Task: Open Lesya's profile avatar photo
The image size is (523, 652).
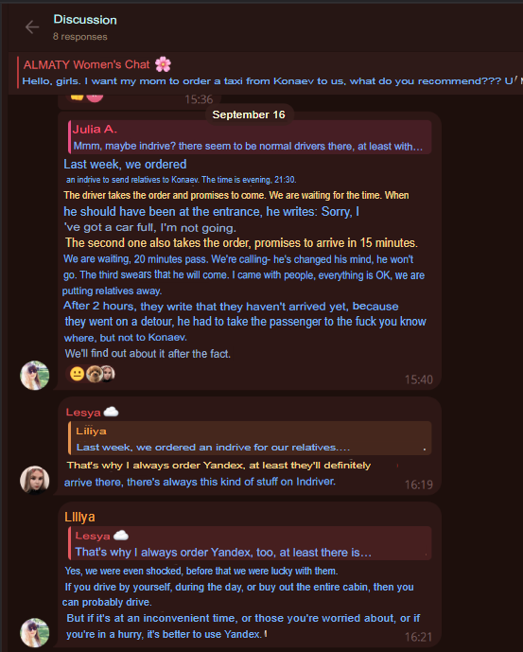Action: (35, 481)
